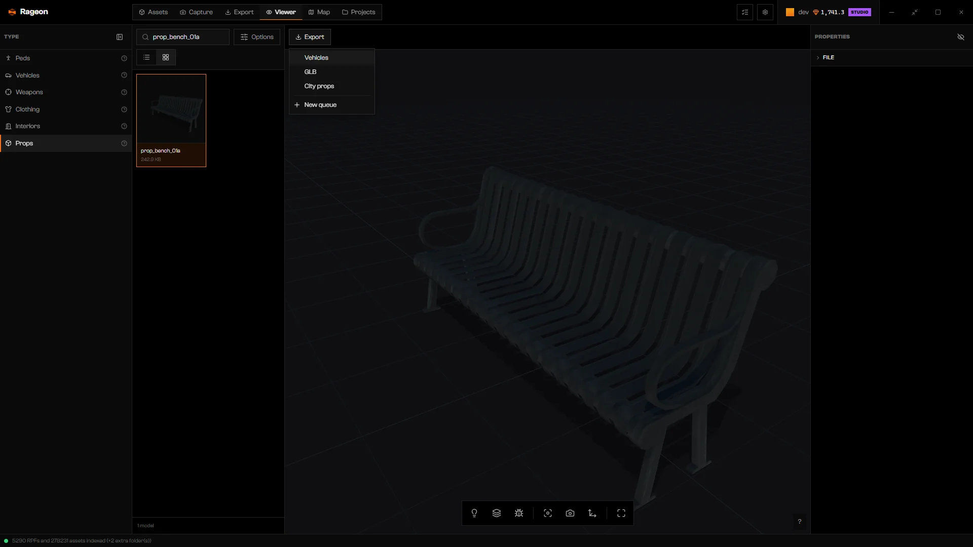Open the Export tab in top navigation

(239, 12)
